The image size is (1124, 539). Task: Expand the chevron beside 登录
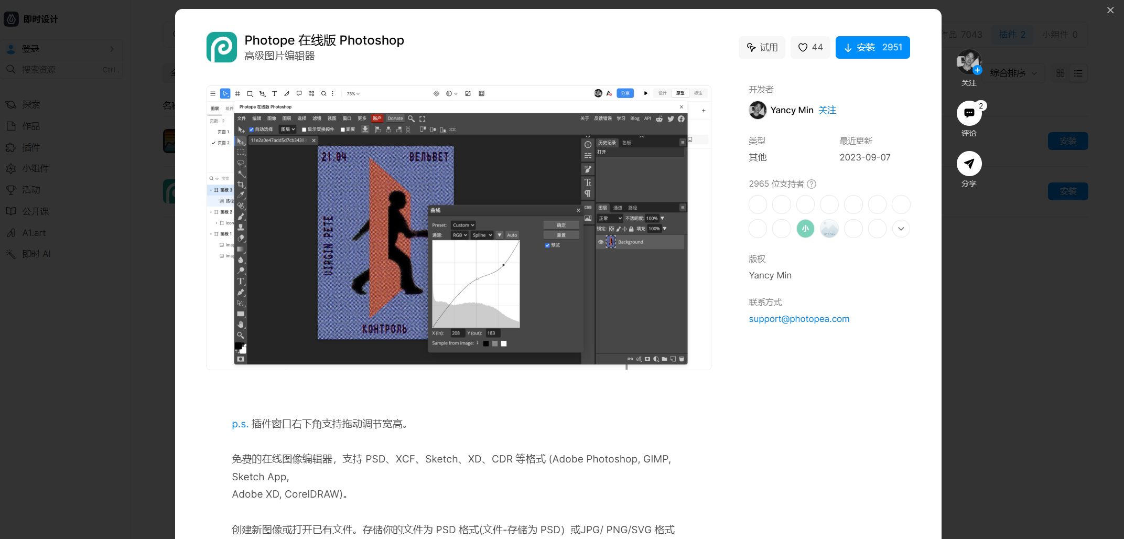[112, 49]
